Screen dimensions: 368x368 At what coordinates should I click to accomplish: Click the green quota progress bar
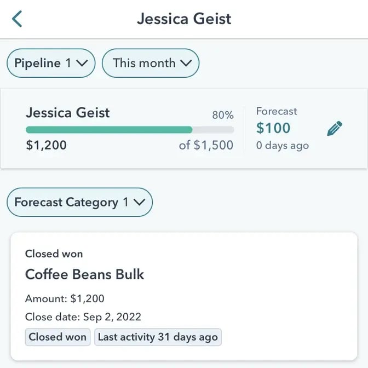pos(110,130)
